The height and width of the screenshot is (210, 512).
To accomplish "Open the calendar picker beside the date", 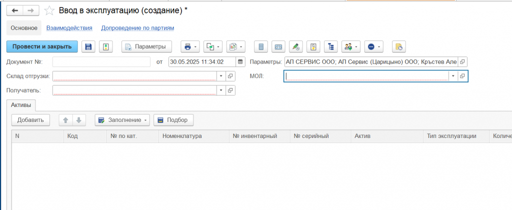I will [240, 61].
